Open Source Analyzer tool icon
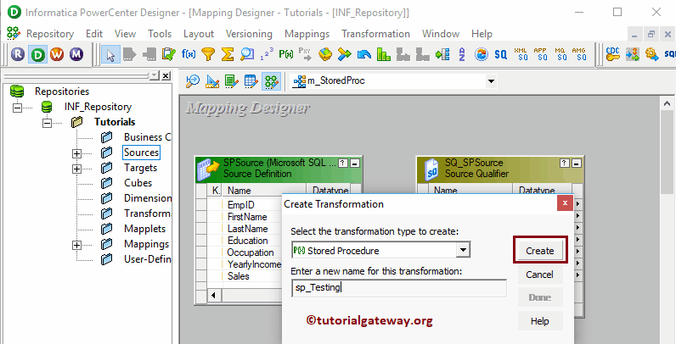676x344 pixels. click(x=192, y=80)
